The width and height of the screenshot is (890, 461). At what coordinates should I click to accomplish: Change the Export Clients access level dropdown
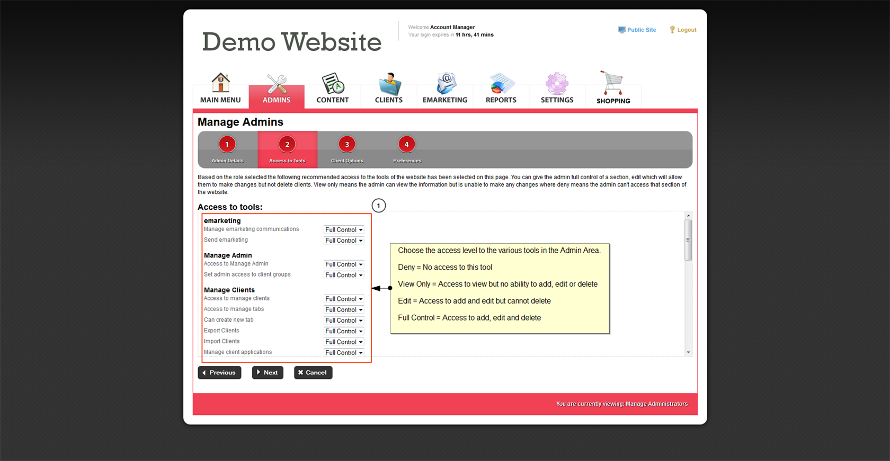[344, 331]
